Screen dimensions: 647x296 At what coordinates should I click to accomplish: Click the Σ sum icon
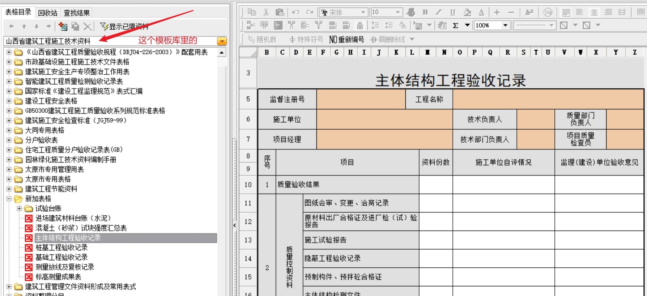pyautogui.click(x=456, y=25)
